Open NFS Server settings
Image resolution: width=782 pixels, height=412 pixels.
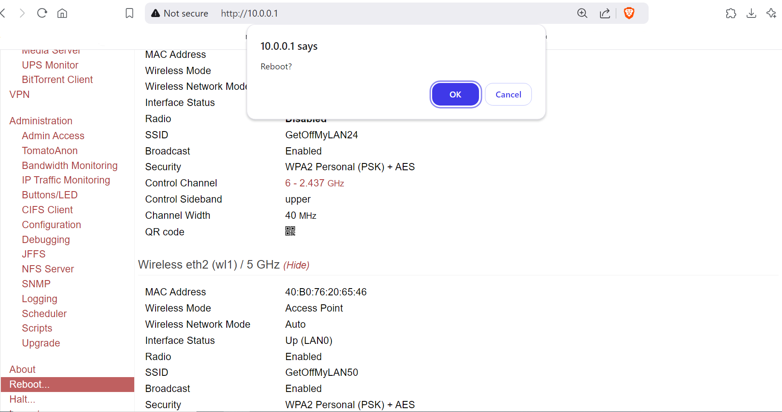coord(48,269)
